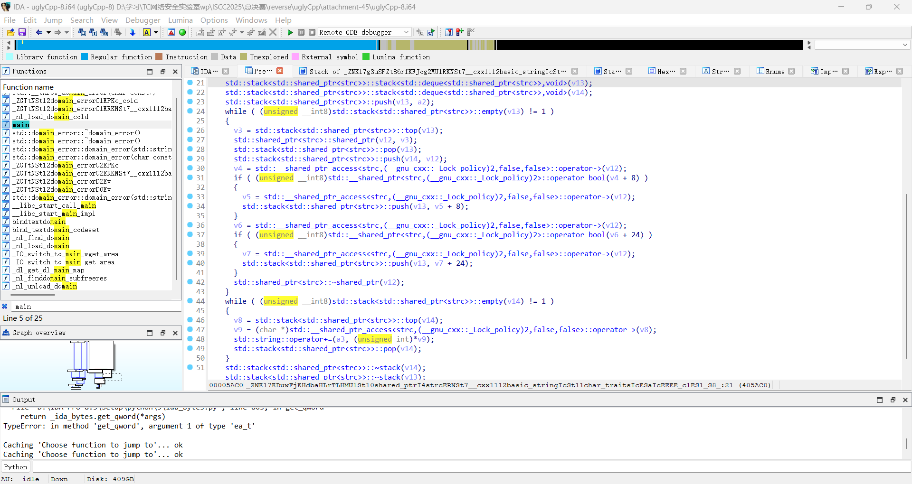Image resolution: width=912 pixels, height=484 pixels.
Task: Click the red warning-triangle icon
Action: [x=171, y=32]
